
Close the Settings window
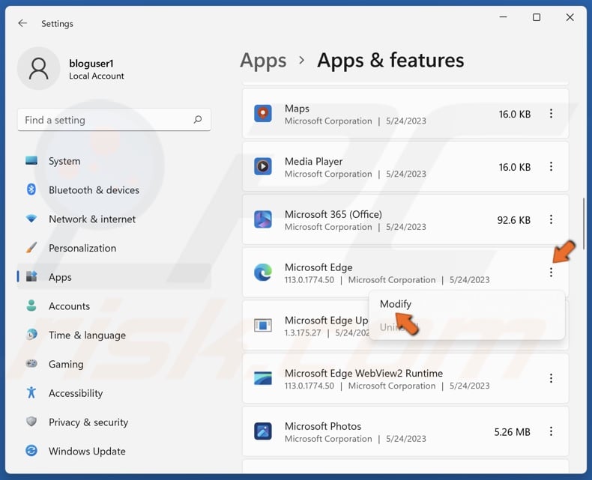coord(570,17)
